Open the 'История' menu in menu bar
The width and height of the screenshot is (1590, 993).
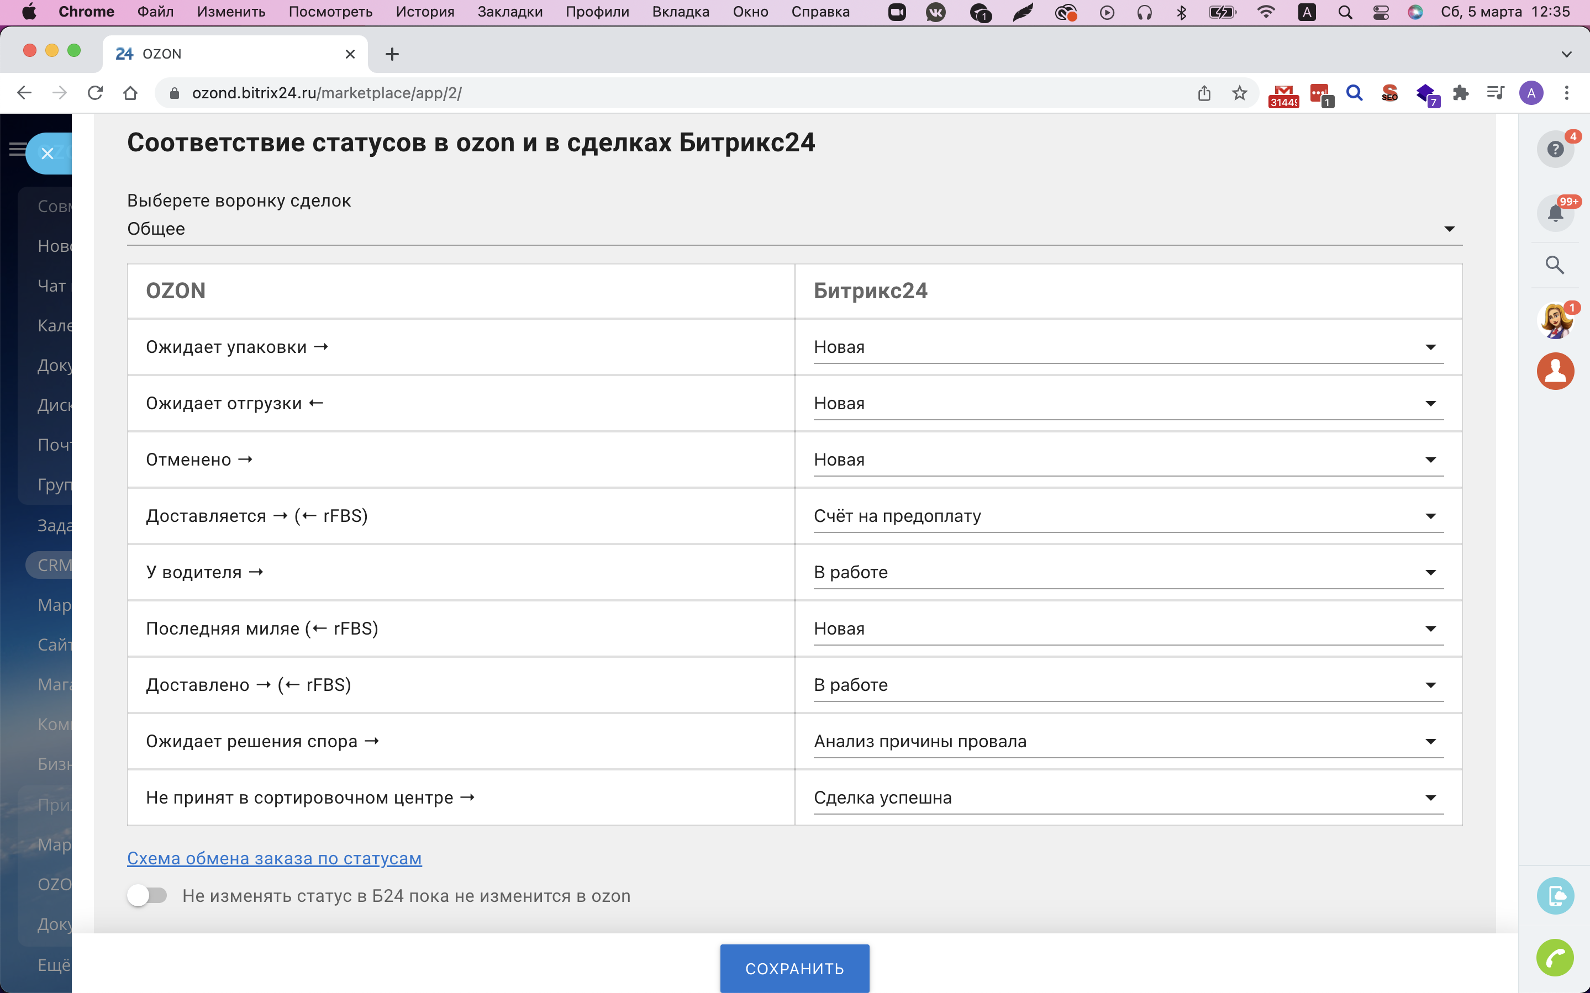point(424,12)
